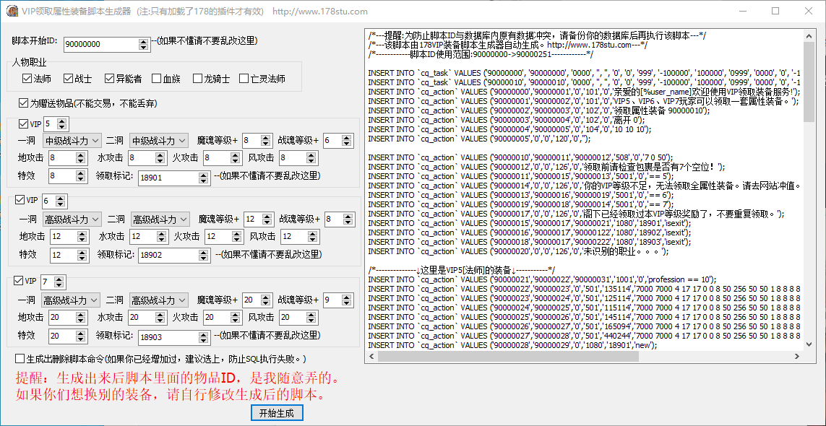
Task: Expand the 一洞 dropdown in VIP 6 section
Action: (73, 219)
